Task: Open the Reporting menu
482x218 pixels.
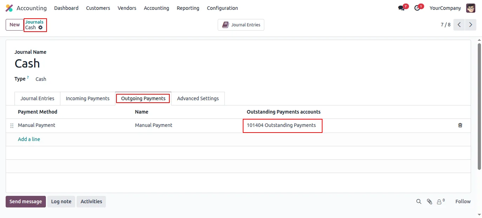Action: [188, 8]
